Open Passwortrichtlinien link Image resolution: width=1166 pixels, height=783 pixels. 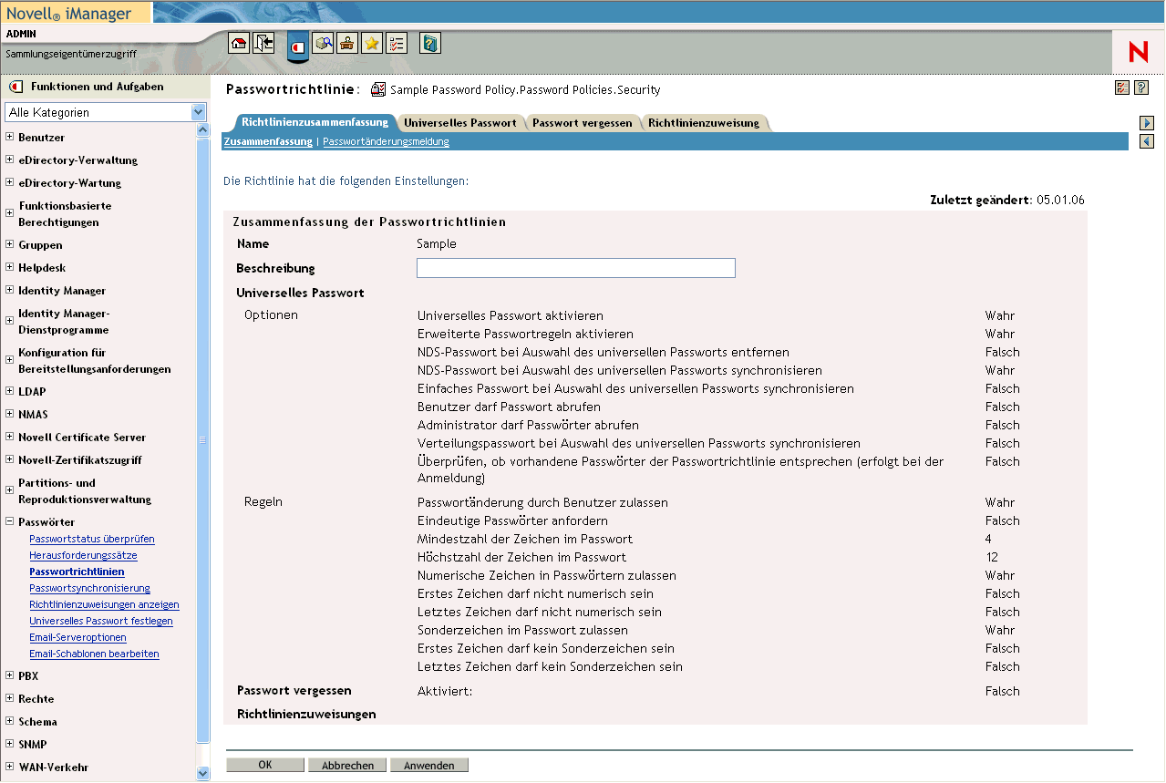pyautogui.click(x=77, y=572)
